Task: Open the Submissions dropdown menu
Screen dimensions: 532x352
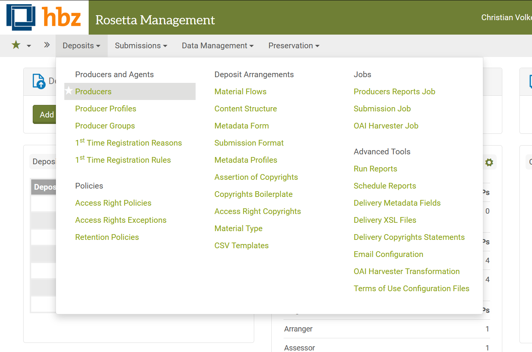Action: click(141, 46)
